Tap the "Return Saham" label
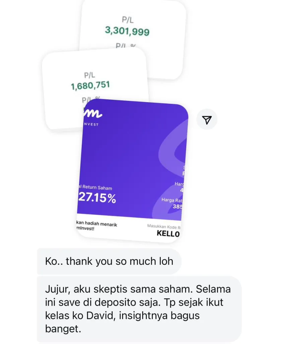Image resolution: width=284 pixels, height=344 pixels. 95,187
